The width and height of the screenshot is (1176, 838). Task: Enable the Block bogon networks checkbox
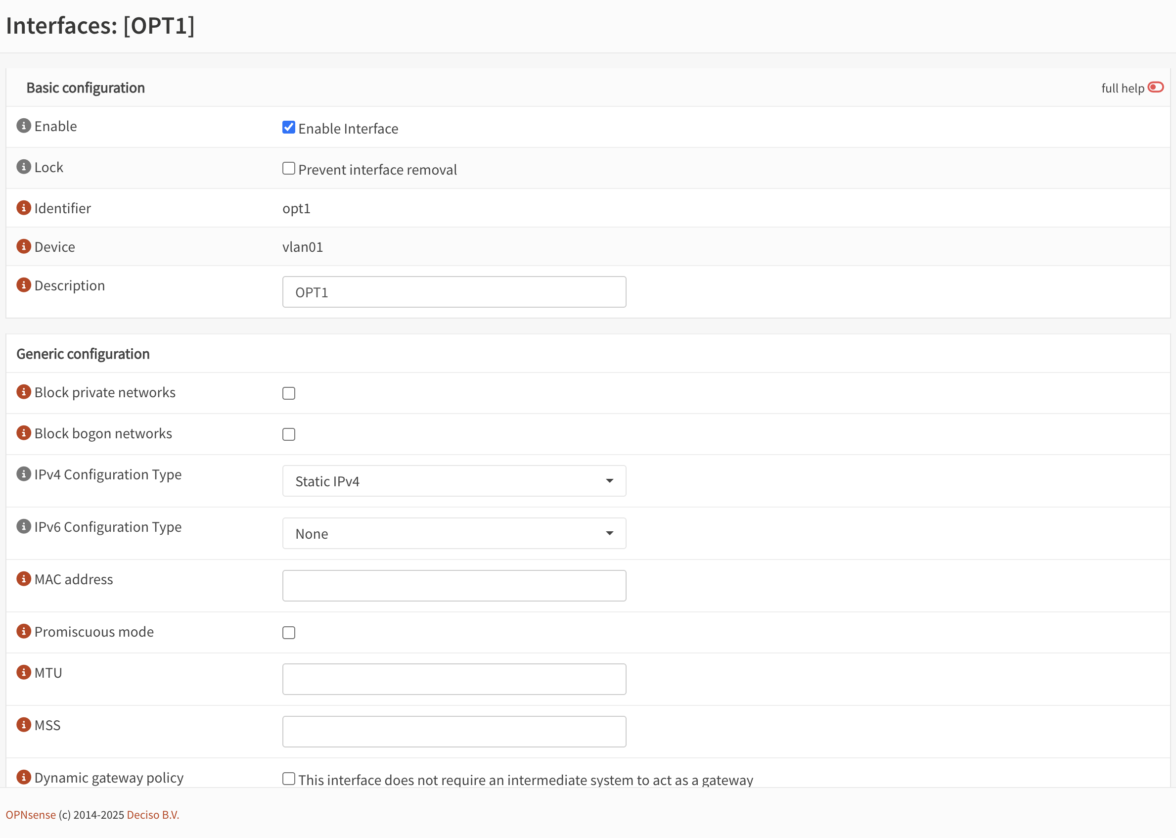[289, 434]
